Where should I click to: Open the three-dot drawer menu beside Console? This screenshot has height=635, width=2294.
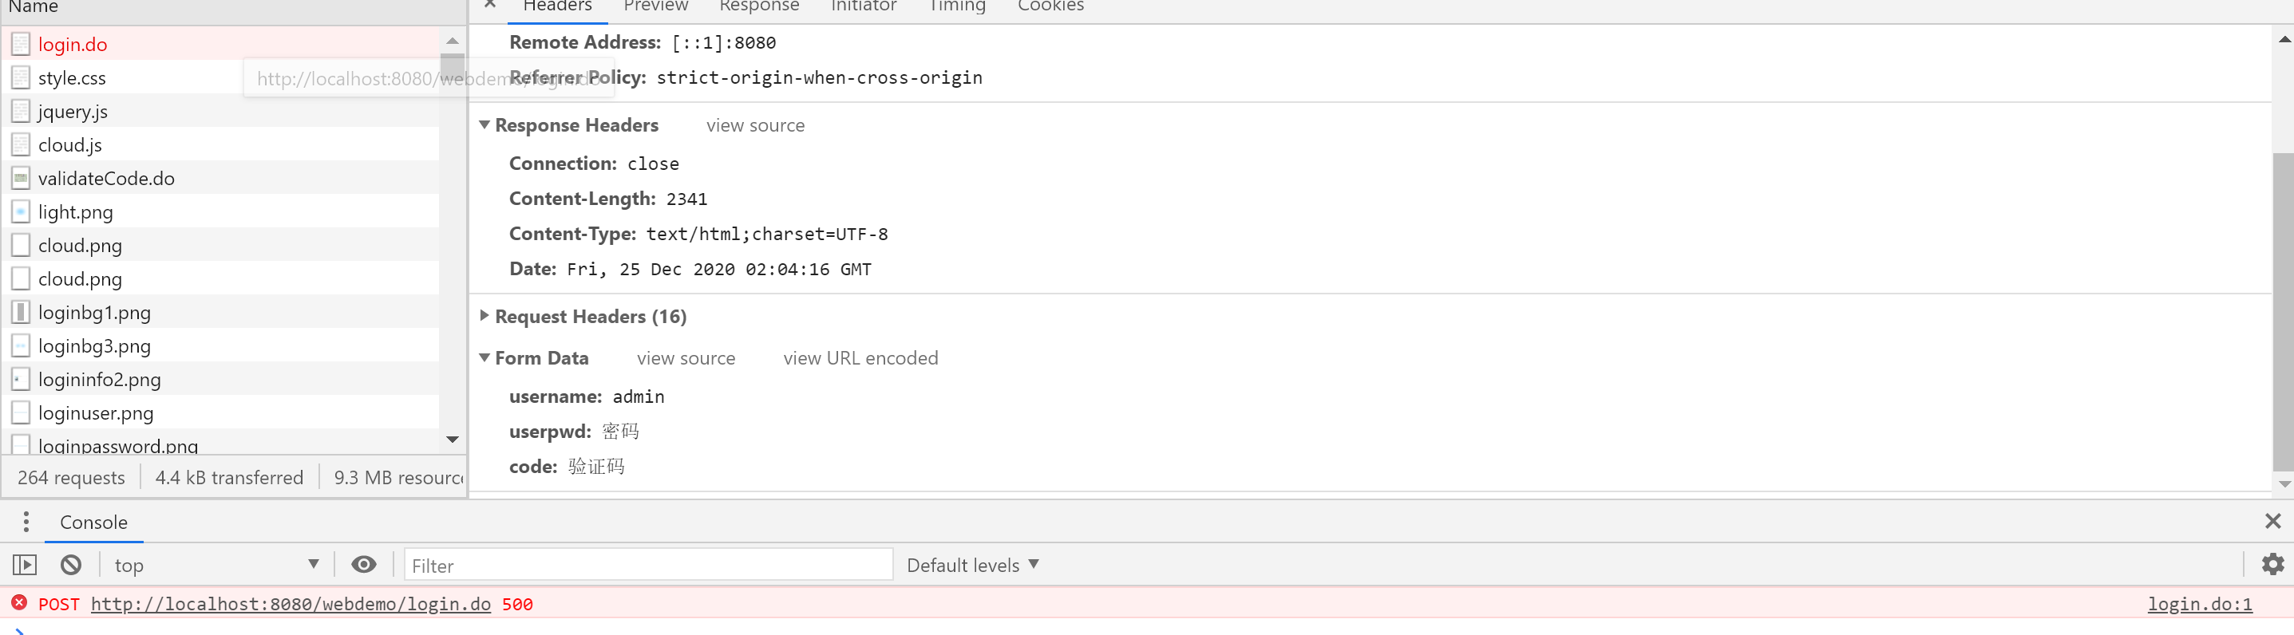(x=26, y=522)
